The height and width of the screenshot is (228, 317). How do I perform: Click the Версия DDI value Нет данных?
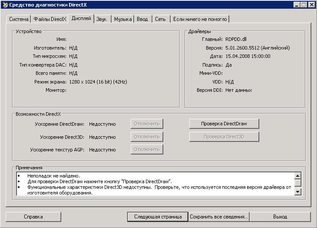tap(239, 91)
